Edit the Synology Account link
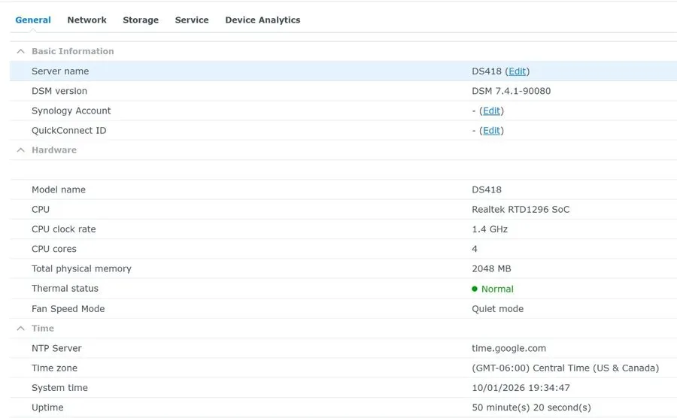The height and width of the screenshot is (418, 677). tap(491, 111)
